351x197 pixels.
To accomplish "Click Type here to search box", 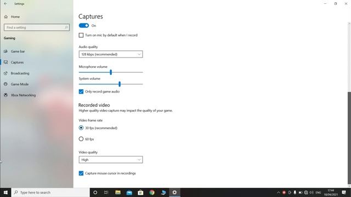I will click(x=50, y=192).
